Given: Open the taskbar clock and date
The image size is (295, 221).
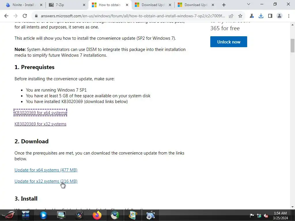Looking at the screenshot, I should [x=280, y=216].
